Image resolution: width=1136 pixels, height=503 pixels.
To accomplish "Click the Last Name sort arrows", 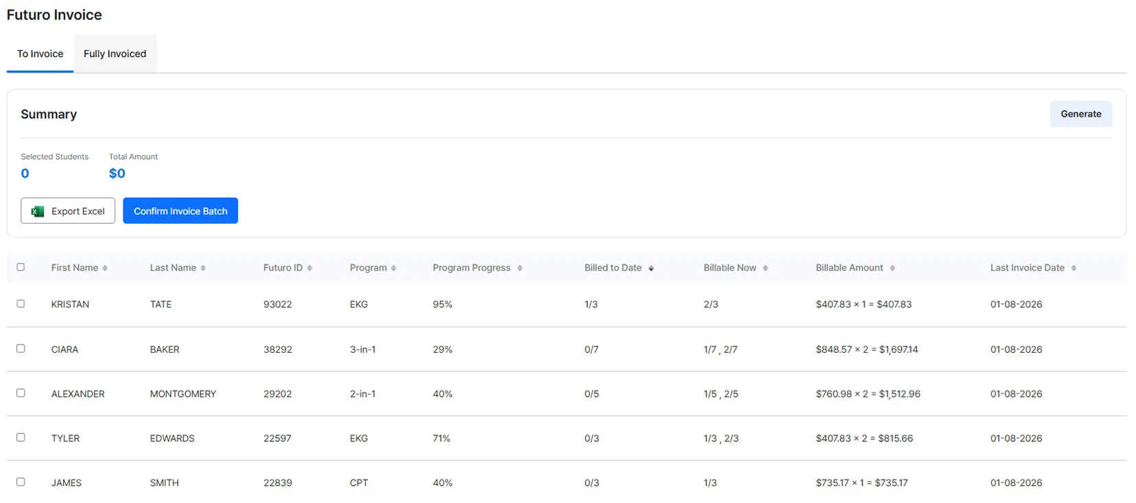I will (x=203, y=268).
